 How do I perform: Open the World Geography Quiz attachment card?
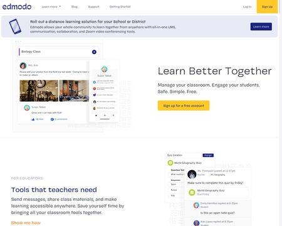pos(217,192)
